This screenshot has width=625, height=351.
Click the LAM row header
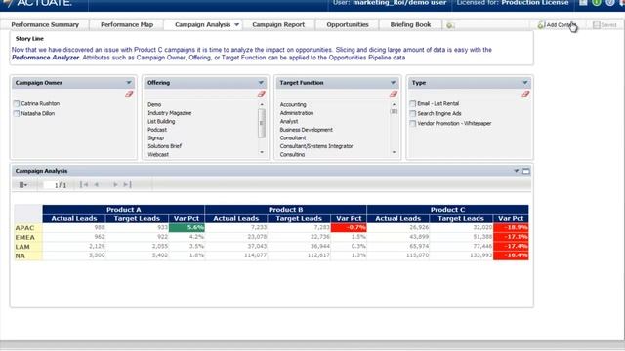[x=28, y=247]
